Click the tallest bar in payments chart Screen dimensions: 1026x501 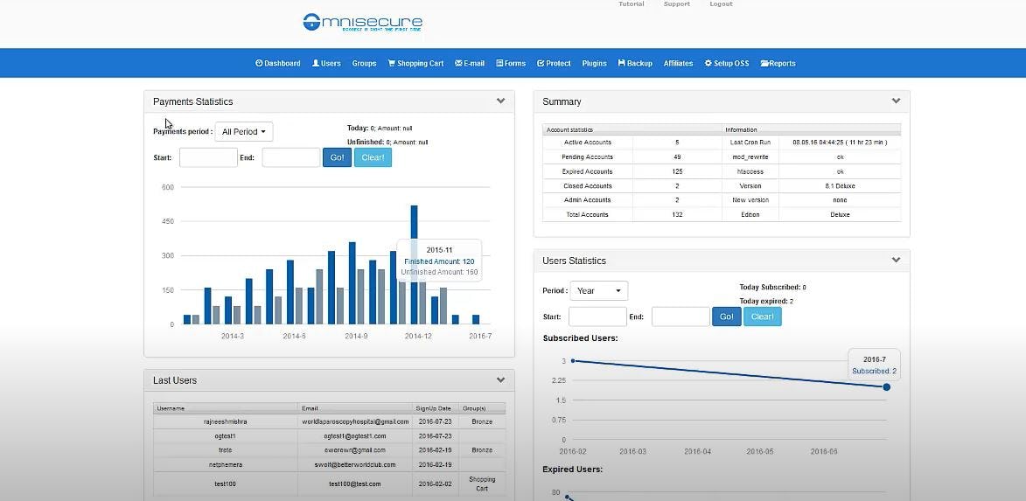[x=414, y=265]
